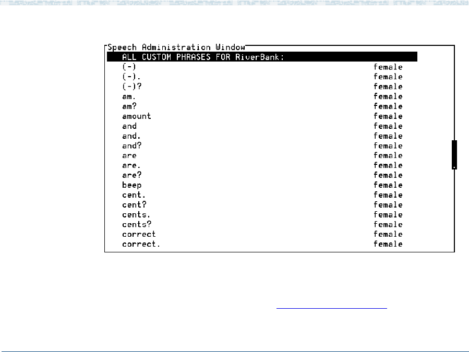Image resolution: width=469 pixels, height=352 pixels.
Task: Select the "am." phrase row
Action: click(x=262, y=96)
